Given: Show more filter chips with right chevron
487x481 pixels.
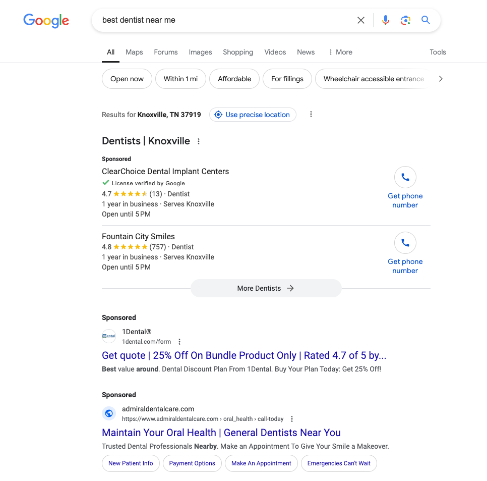Looking at the screenshot, I should click(x=441, y=79).
